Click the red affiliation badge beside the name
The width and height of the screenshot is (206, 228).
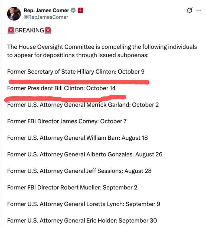tap(80, 11)
